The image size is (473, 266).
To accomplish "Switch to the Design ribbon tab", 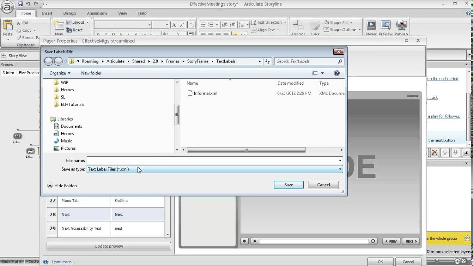I will [69, 13].
